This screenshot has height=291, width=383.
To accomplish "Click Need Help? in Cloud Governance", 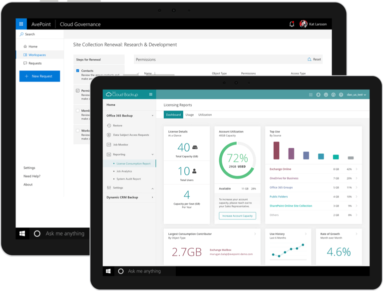I will pyautogui.click(x=32, y=176).
